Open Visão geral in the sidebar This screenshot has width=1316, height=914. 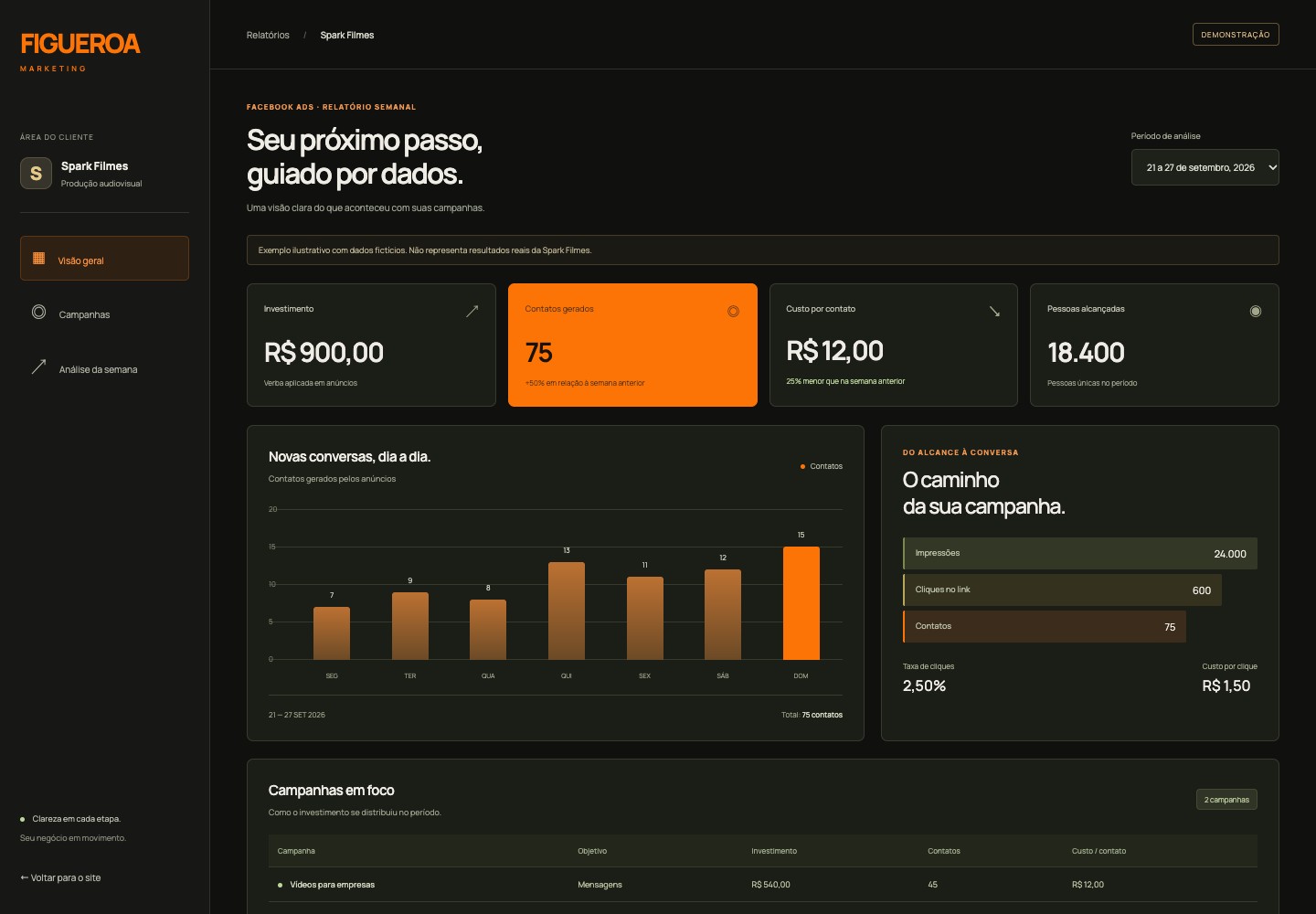(x=104, y=259)
